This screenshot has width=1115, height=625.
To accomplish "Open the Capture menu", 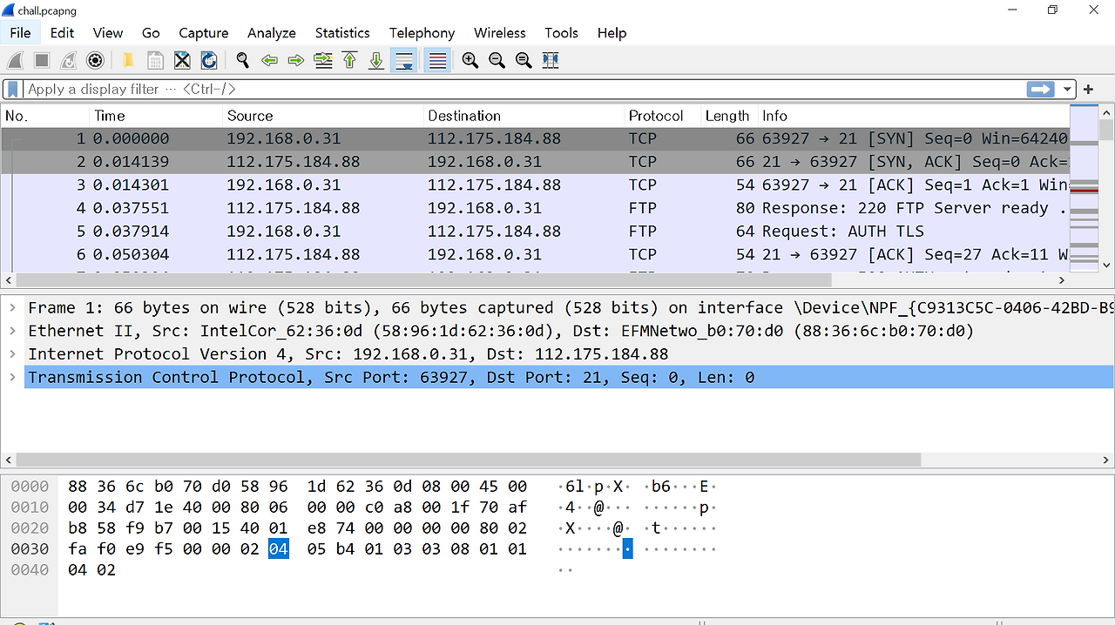I will tap(204, 32).
